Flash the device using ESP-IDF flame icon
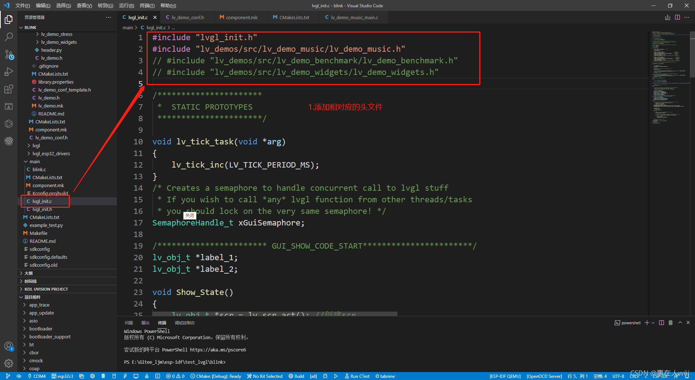 (x=147, y=376)
